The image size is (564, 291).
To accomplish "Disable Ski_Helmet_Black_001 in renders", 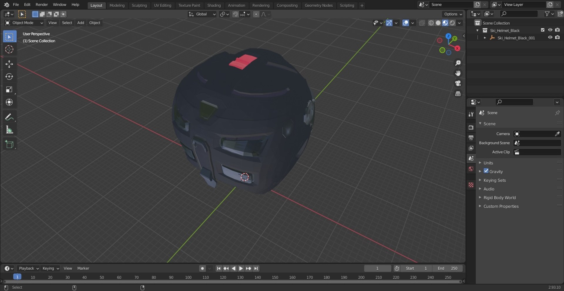I will [557, 37].
